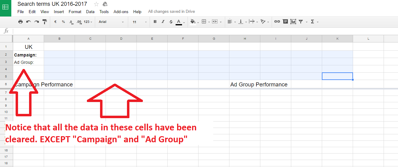
Task: Toggle Bold formatting
Action: click(155, 22)
